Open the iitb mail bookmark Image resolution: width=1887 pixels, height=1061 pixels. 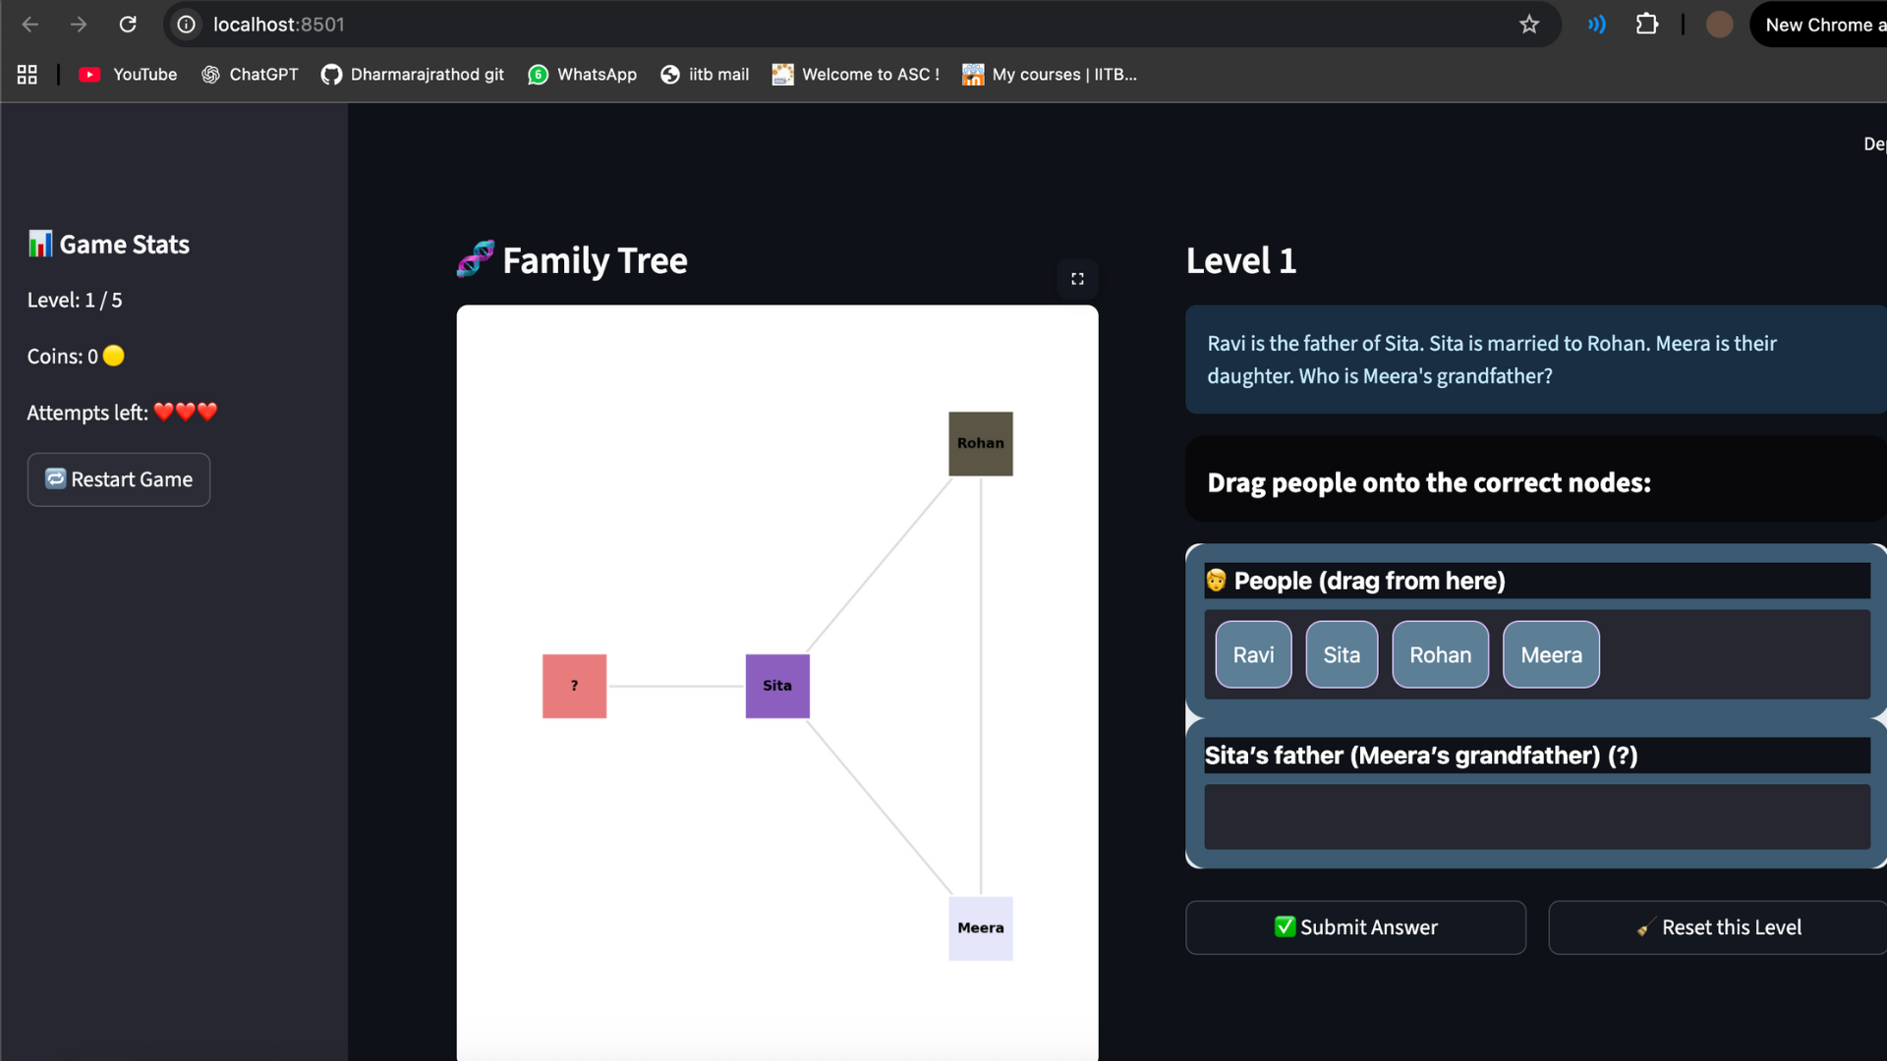click(705, 75)
